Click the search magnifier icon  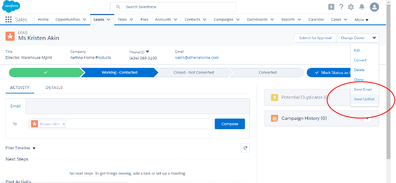click(118, 7)
